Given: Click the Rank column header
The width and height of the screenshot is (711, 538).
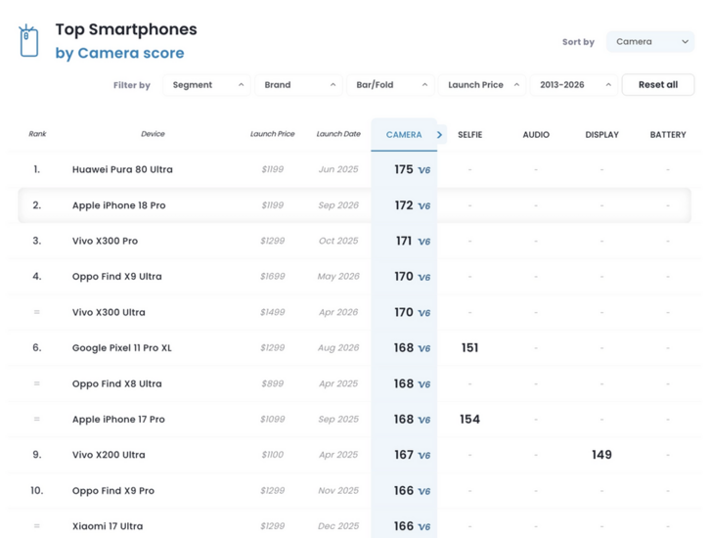Looking at the screenshot, I should pyautogui.click(x=37, y=134).
